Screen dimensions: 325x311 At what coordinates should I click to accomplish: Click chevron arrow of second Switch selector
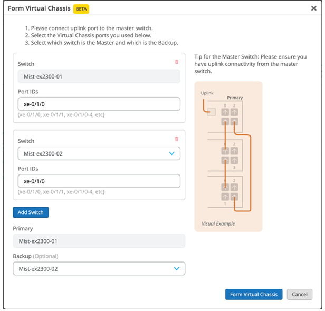(171, 153)
